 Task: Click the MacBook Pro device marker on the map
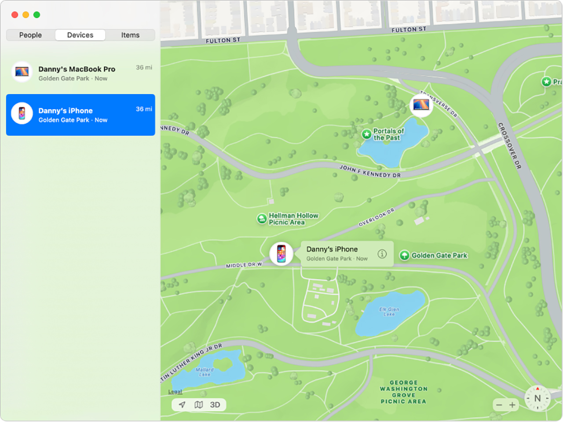click(x=421, y=105)
